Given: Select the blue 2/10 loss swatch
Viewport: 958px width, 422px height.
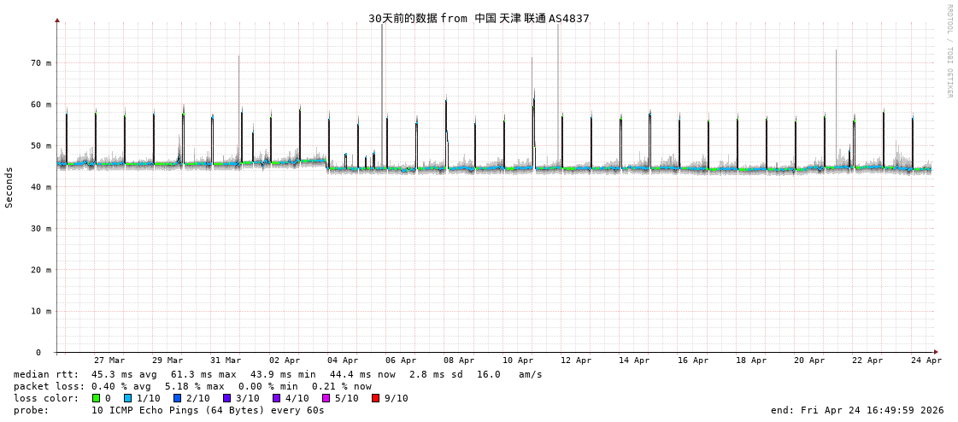Looking at the screenshot, I should 177,398.
